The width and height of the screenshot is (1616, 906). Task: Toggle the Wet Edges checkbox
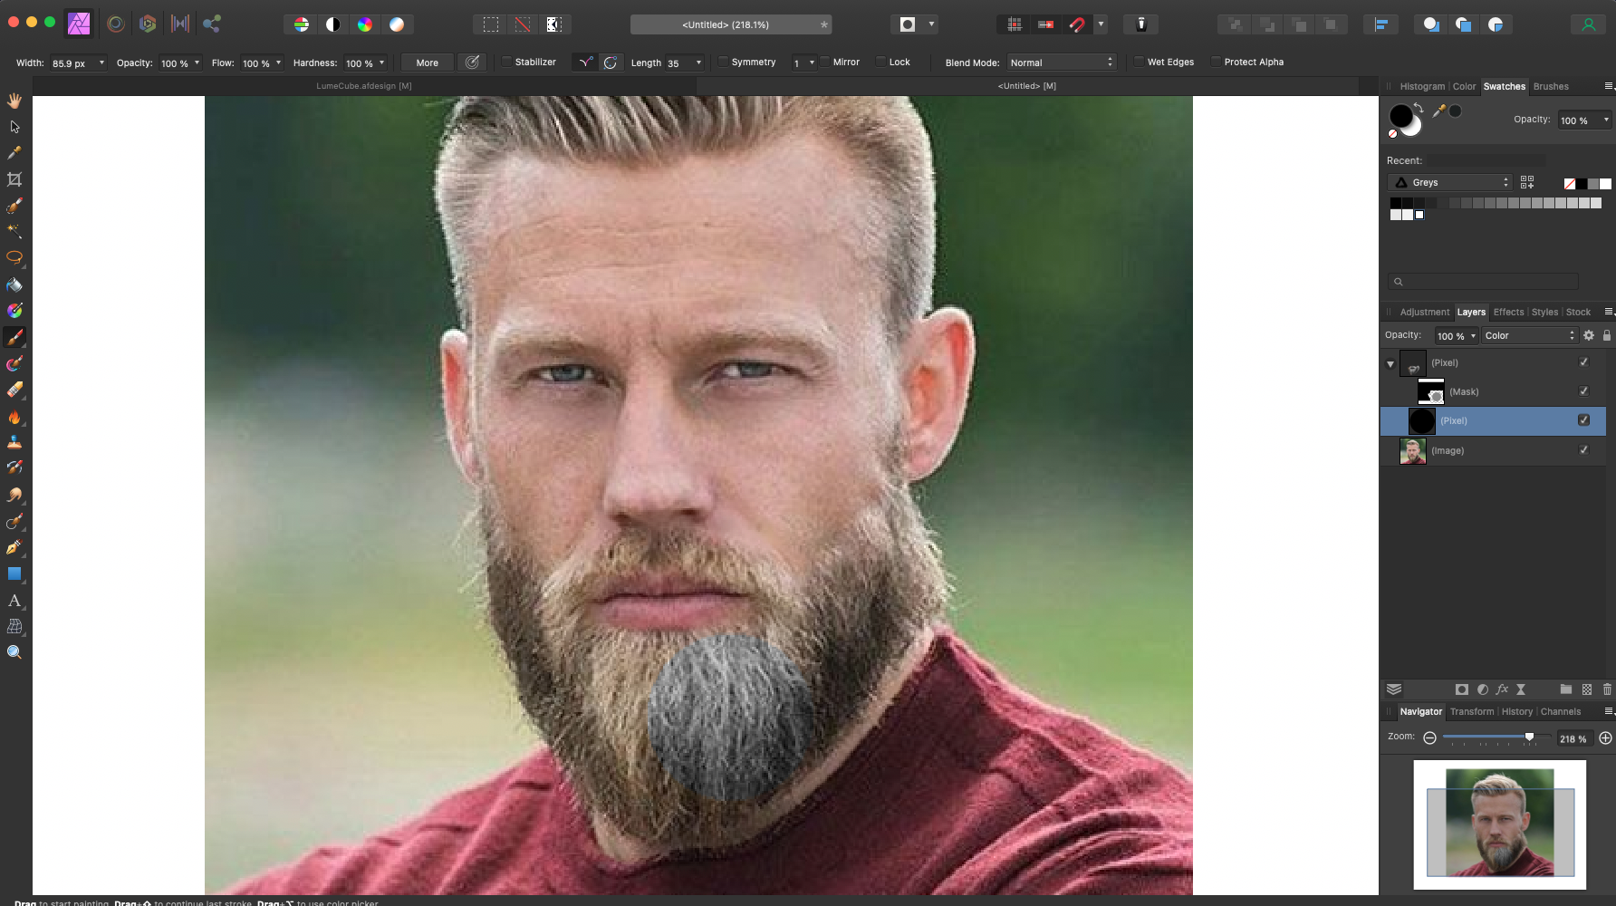tap(1139, 63)
